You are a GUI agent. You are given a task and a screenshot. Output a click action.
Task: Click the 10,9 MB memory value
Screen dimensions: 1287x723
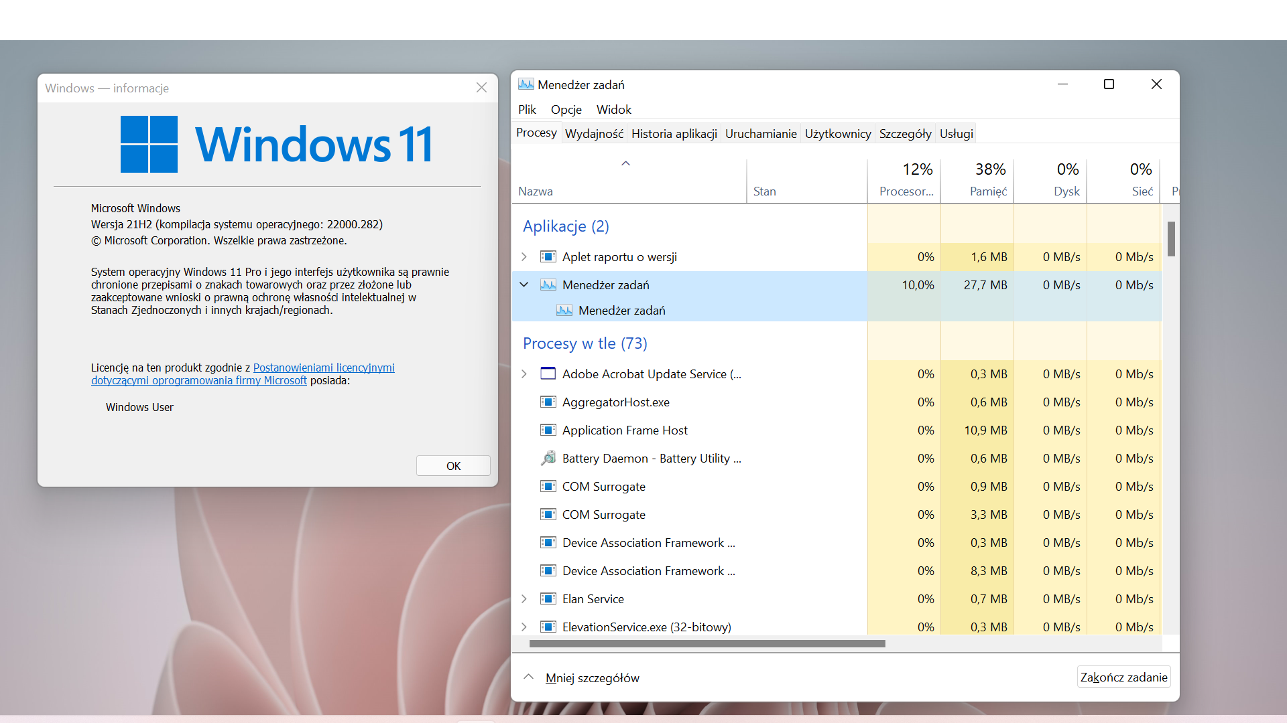(985, 430)
